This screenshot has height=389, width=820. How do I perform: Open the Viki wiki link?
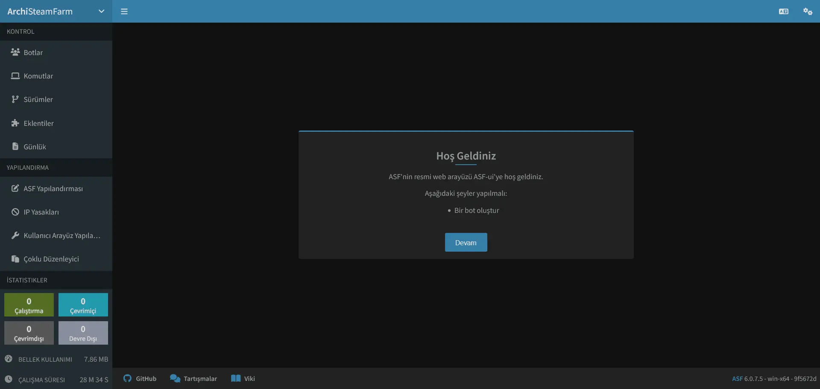coord(243,378)
